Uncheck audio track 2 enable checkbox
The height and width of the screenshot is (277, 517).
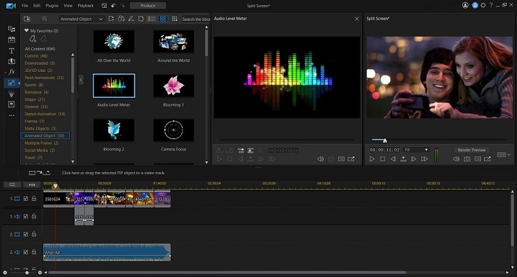pyautogui.click(x=26, y=252)
